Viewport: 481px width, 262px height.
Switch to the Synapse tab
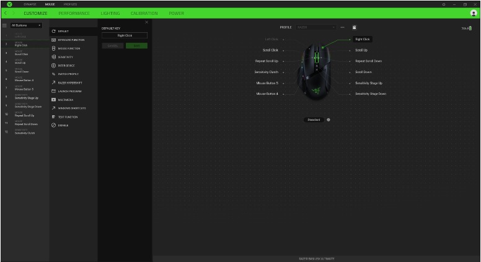[30, 4]
